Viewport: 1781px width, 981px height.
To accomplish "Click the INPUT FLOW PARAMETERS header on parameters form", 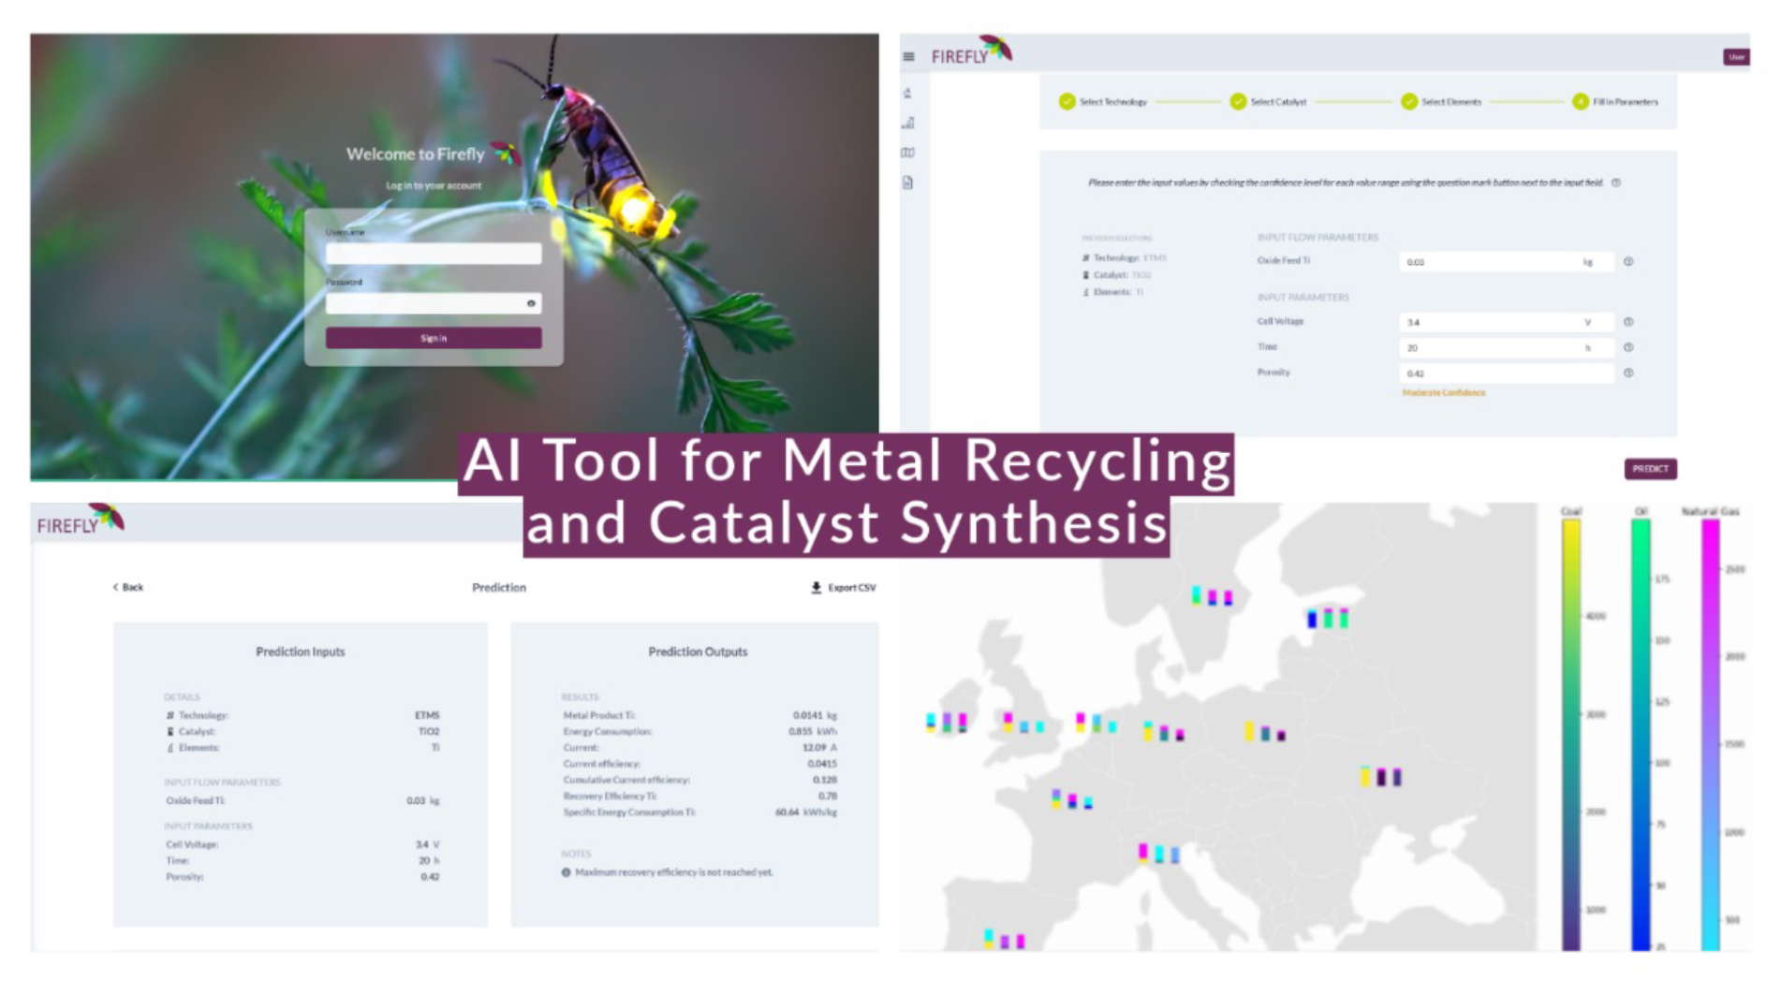I will (1317, 238).
